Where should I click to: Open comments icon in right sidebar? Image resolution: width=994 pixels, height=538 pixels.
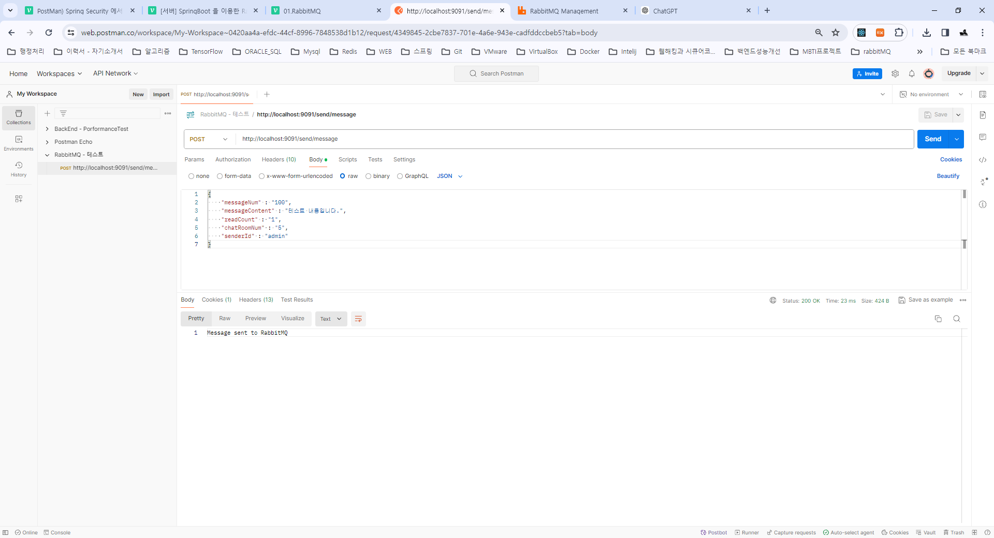click(983, 137)
